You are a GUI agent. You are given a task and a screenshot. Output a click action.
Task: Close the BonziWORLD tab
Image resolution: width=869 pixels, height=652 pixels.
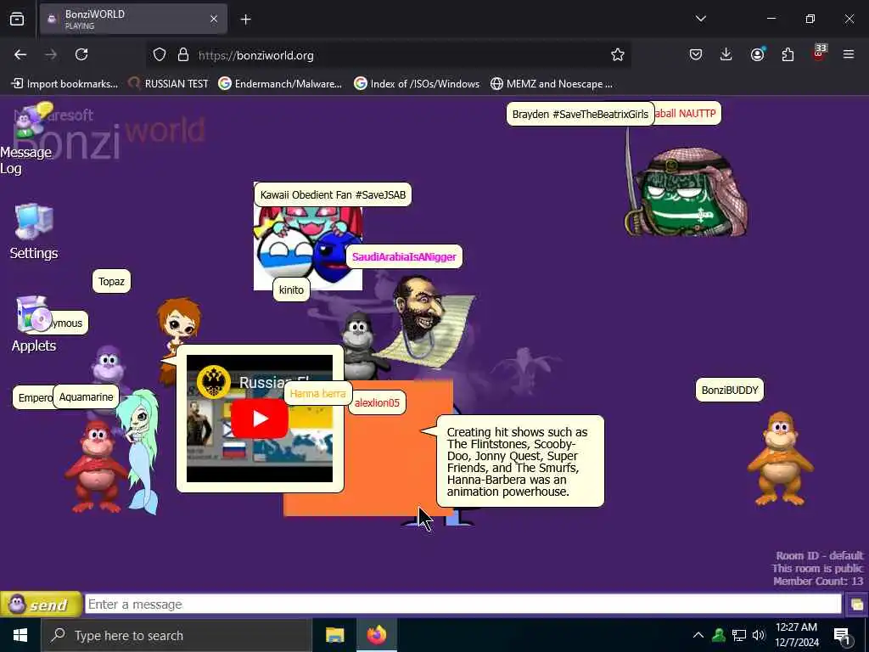[x=214, y=19]
